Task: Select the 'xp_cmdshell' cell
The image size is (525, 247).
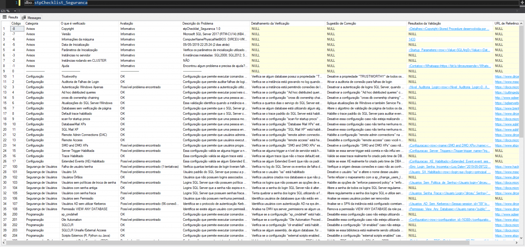Action: (89, 215)
